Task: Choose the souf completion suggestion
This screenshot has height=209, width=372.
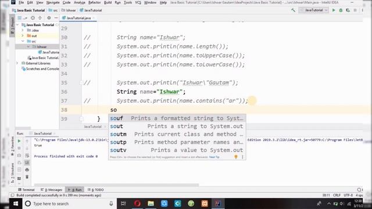Action: (177, 118)
